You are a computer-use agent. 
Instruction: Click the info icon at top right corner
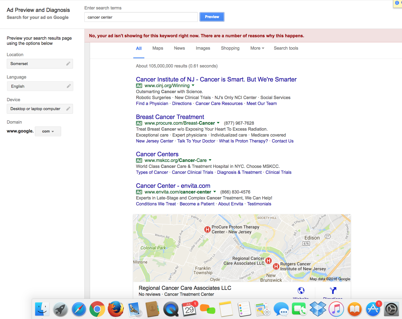397,3
